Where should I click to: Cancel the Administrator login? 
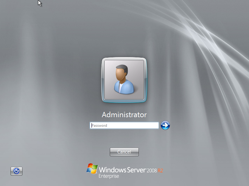point(124,152)
